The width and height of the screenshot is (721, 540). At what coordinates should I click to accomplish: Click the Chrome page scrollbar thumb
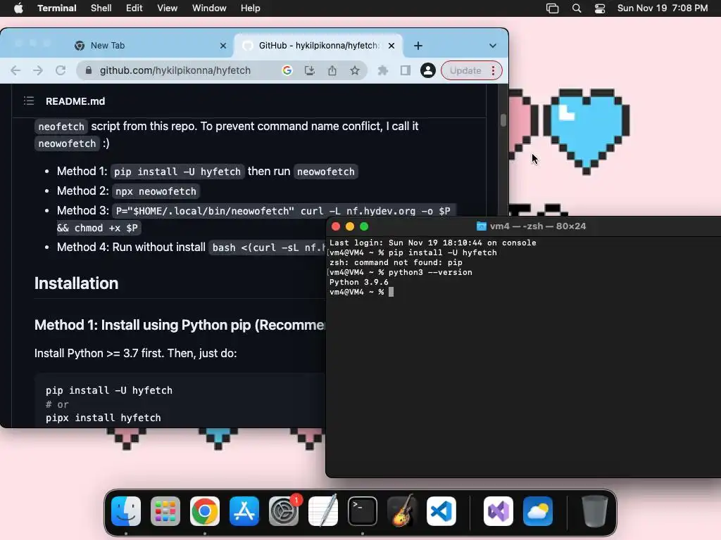pos(503,120)
